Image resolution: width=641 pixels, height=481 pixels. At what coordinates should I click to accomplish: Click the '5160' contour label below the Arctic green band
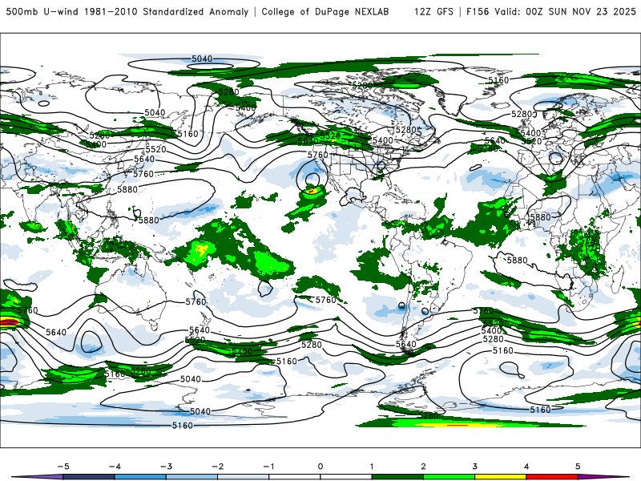(498, 80)
